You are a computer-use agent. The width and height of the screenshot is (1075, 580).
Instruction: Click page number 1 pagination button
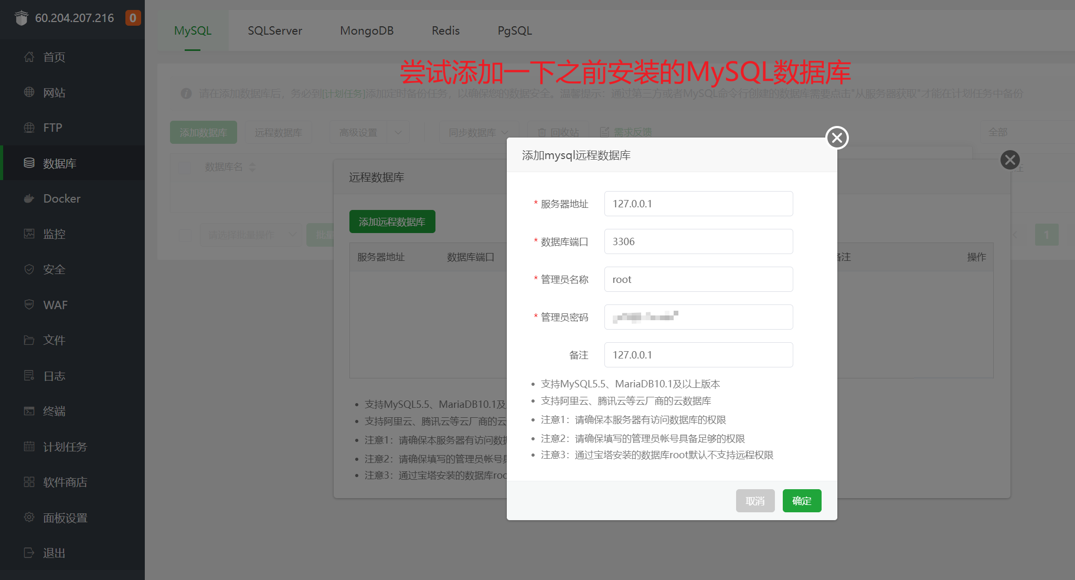point(1047,235)
